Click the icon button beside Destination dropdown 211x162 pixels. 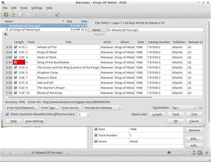[x=201, y=108]
